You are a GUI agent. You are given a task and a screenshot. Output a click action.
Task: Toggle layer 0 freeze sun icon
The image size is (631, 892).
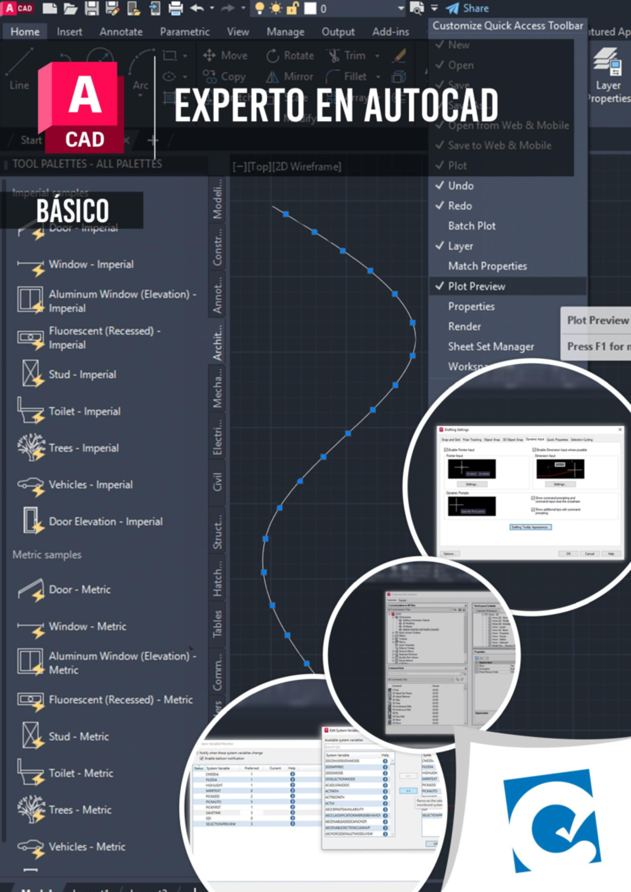276,8
